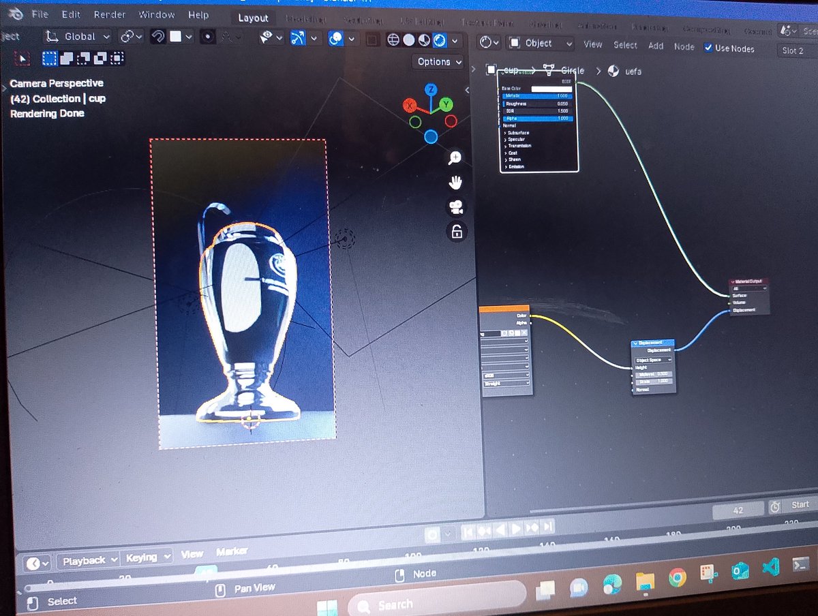Toggle viewport overlays display
The height and width of the screenshot is (616, 818).
[x=335, y=39]
